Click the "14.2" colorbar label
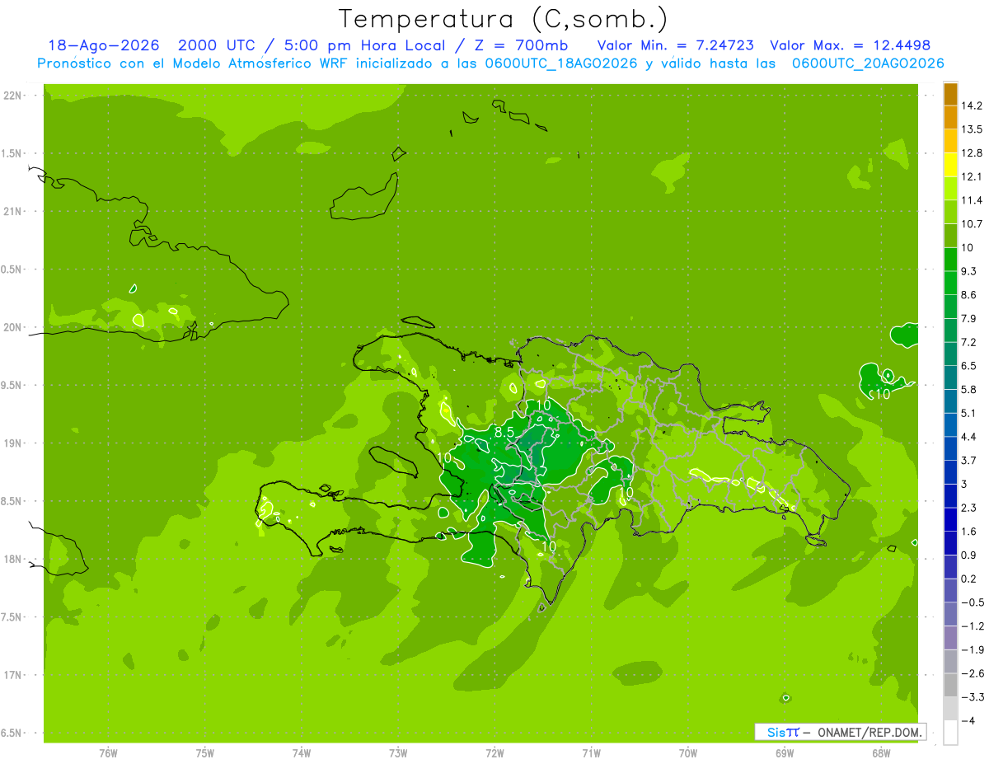Image resolution: width=989 pixels, height=764 pixels. pyautogui.click(x=972, y=105)
